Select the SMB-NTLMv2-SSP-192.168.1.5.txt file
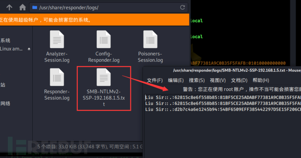301x158 pixels. pyautogui.click(x=104, y=88)
